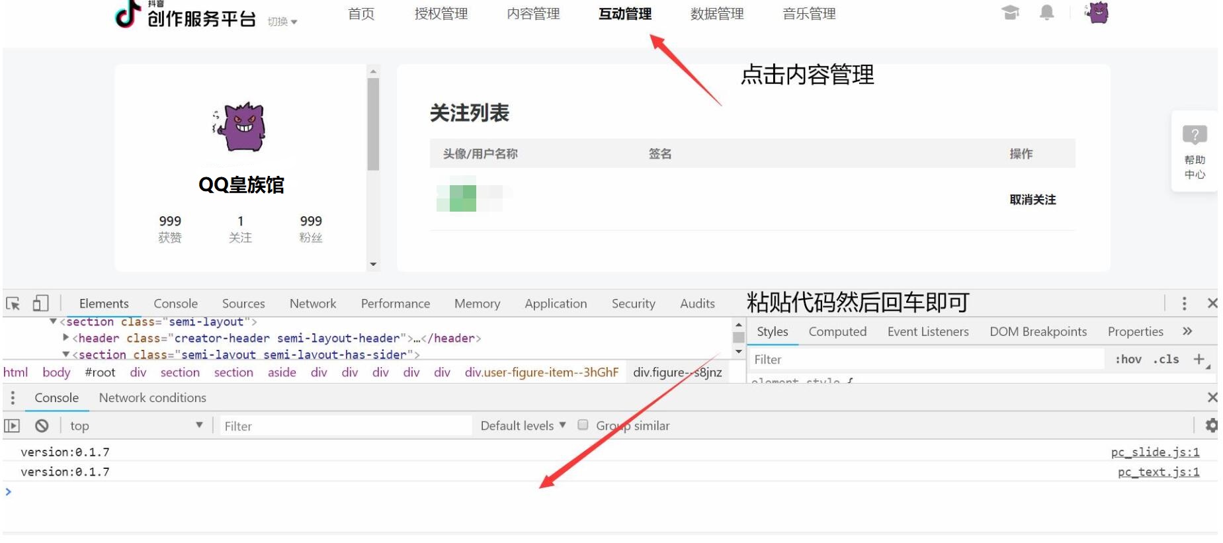Select the aside breadcrumb element

(282, 372)
